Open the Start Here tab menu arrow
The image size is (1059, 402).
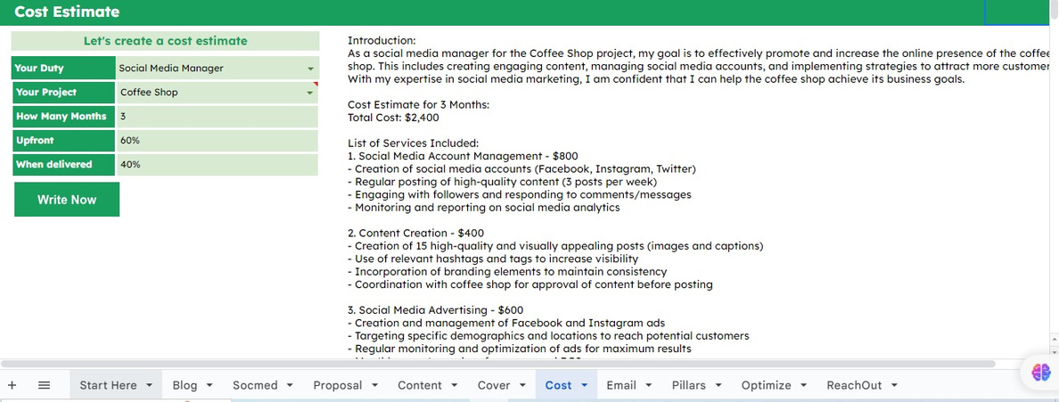point(149,385)
